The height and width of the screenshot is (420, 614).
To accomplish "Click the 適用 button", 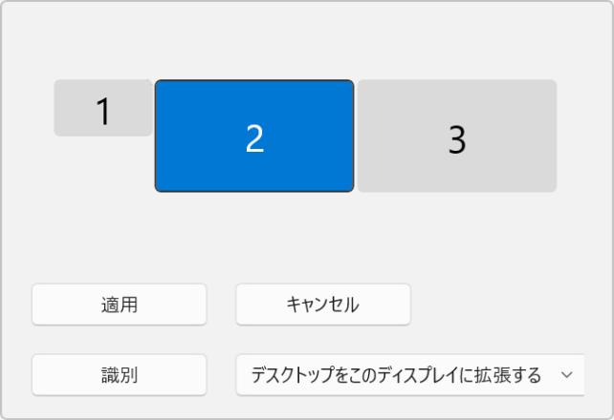I will coord(120,304).
